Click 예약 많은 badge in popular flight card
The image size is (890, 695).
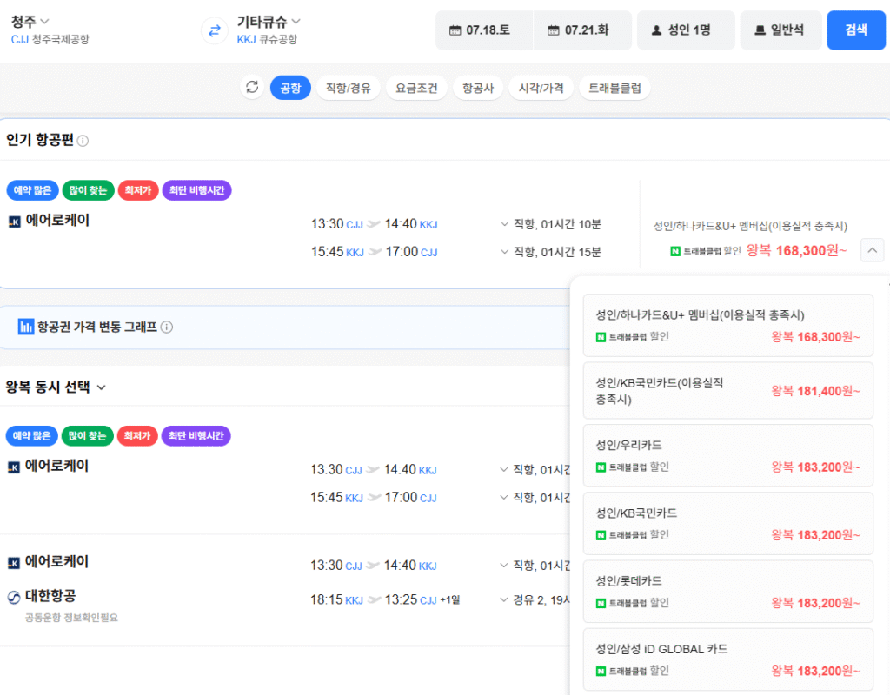click(32, 190)
